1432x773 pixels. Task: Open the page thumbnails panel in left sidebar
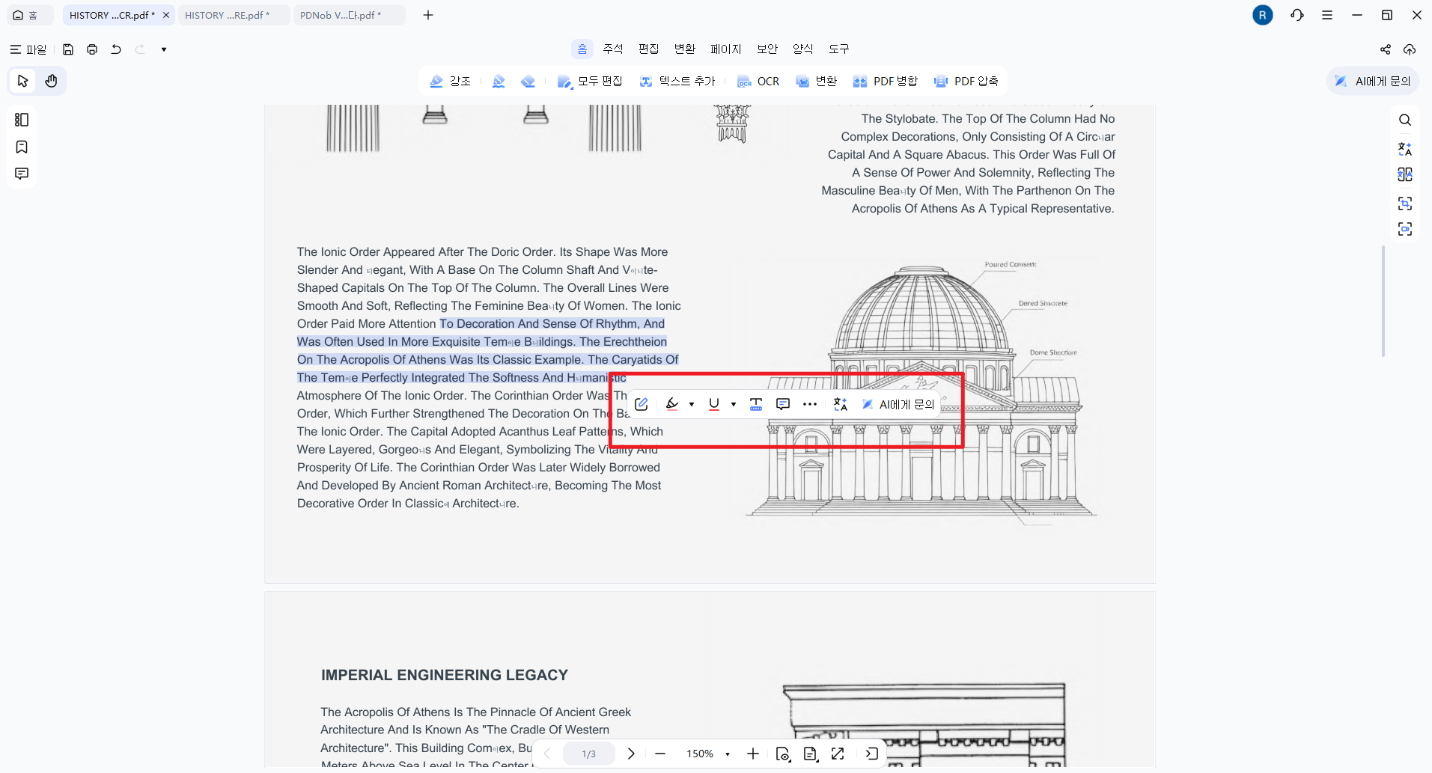(22, 120)
